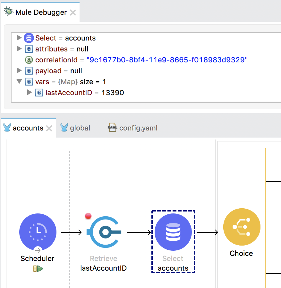
Task: Collapse the vars Map row
Action: (x=19, y=81)
